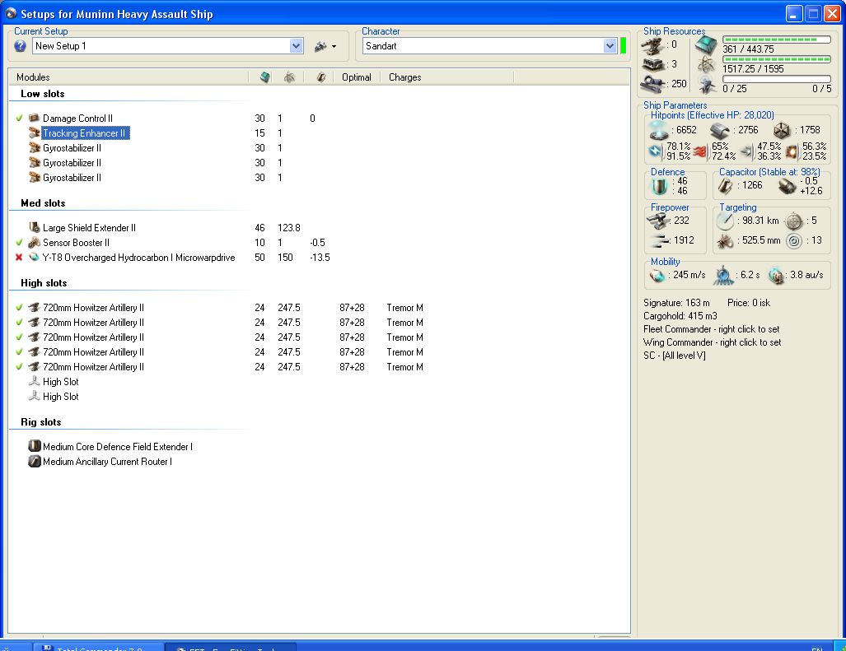Select the last empty High Slot row
Image resolution: width=846 pixels, height=651 pixels.
[x=60, y=397]
